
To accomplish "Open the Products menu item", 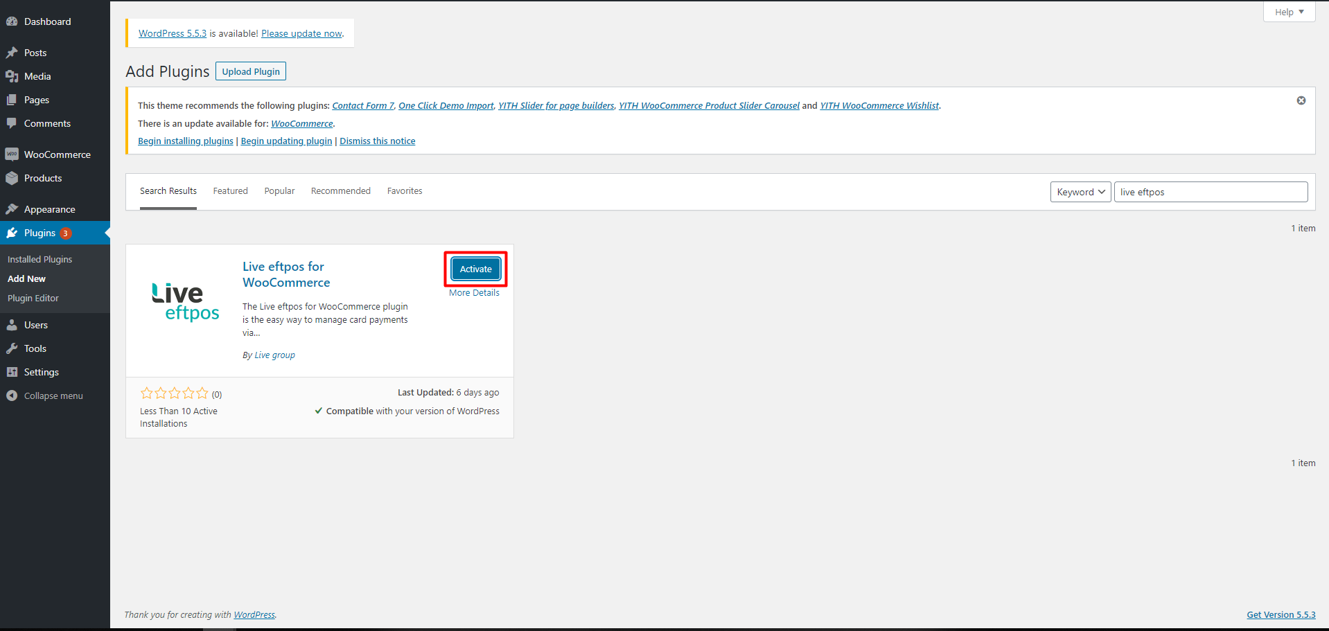I will pos(55,178).
